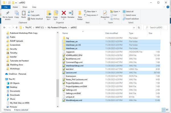Refresh the zzKEK2 folder view

click(139, 27)
